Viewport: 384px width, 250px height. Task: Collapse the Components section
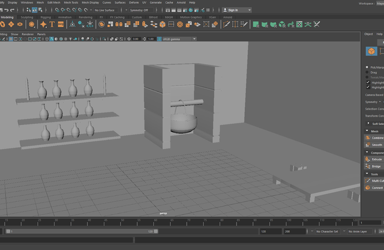click(367, 153)
